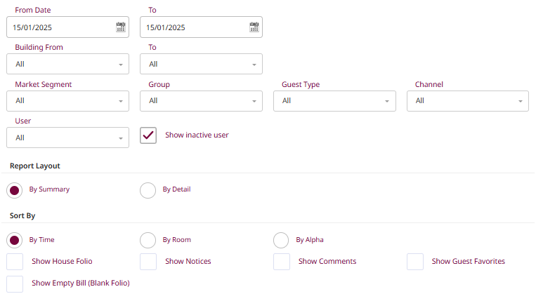The width and height of the screenshot is (536, 301).
Task: Click the From Date input field
Action: pyautogui.click(x=60, y=27)
